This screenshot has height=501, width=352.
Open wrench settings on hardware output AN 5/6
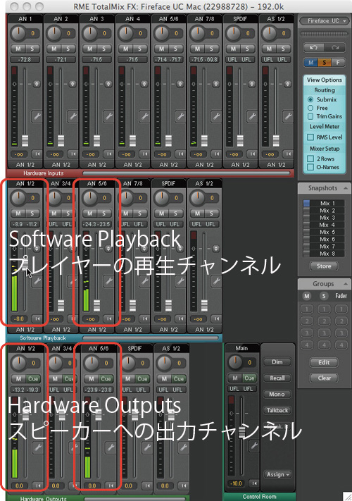(111, 447)
